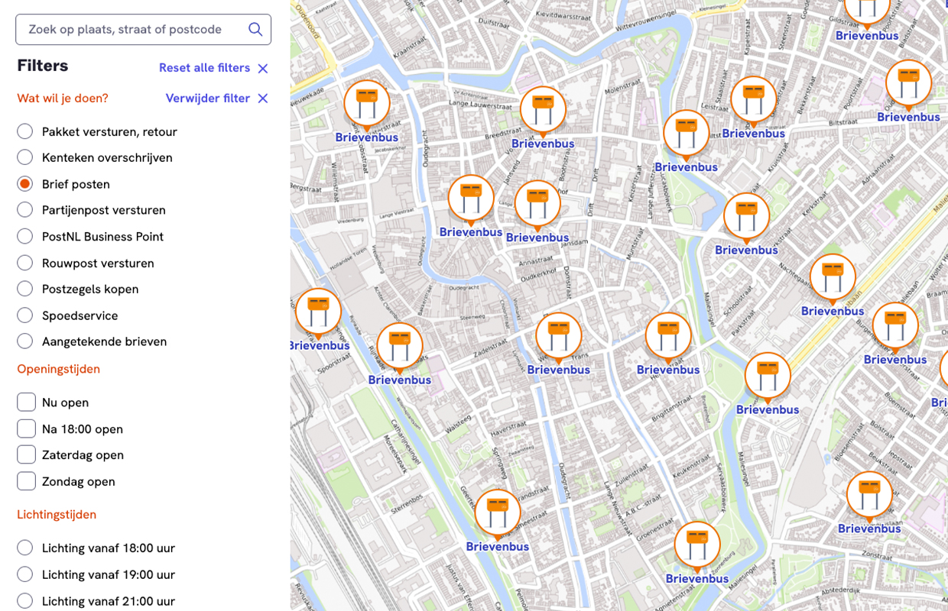Select Lichting vanaf 18:00 uur
This screenshot has width=948, height=611.
click(x=25, y=548)
